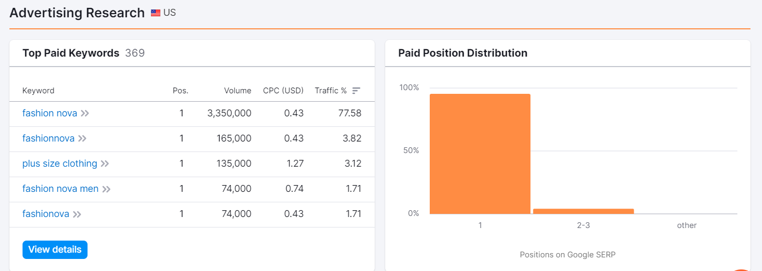Open the fashion nova keyword link
The height and width of the screenshot is (271, 762).
[50, 113]
